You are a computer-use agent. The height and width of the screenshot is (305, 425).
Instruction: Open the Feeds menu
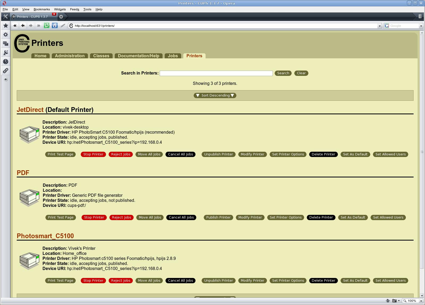pyautogui.click(x=75, y=9)
